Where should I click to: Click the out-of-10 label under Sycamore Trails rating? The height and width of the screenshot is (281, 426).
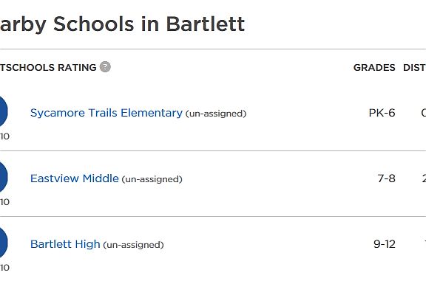point(4,136)
